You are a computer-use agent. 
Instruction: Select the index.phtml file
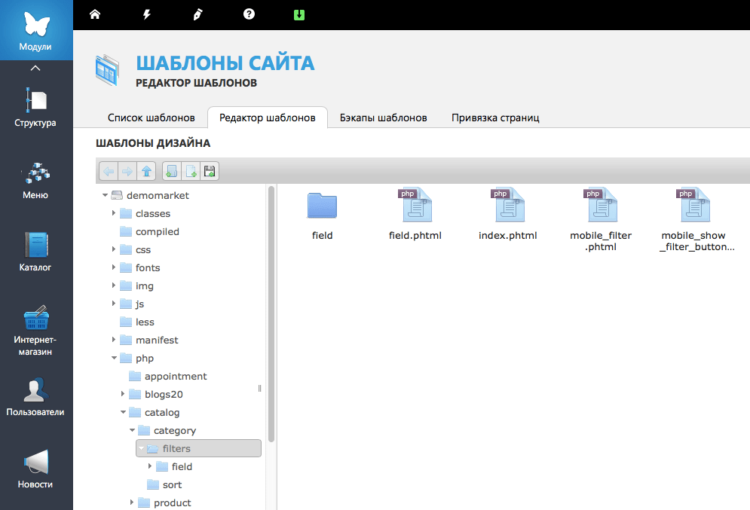click(x=508, y=214)
